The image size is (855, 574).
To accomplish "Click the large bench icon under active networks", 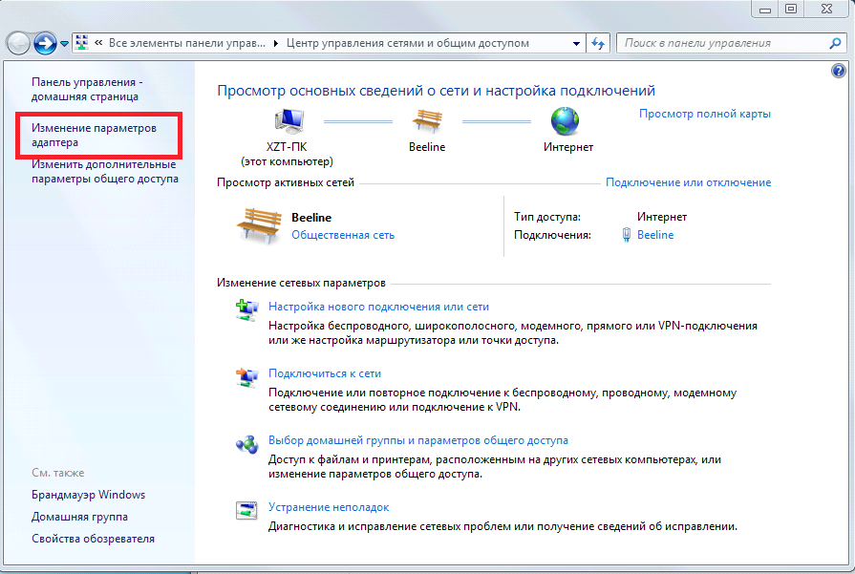I will (257, 225).
